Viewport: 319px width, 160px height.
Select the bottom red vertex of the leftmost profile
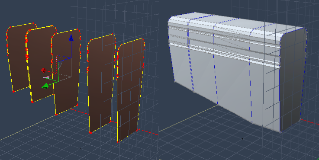point(13,92)
